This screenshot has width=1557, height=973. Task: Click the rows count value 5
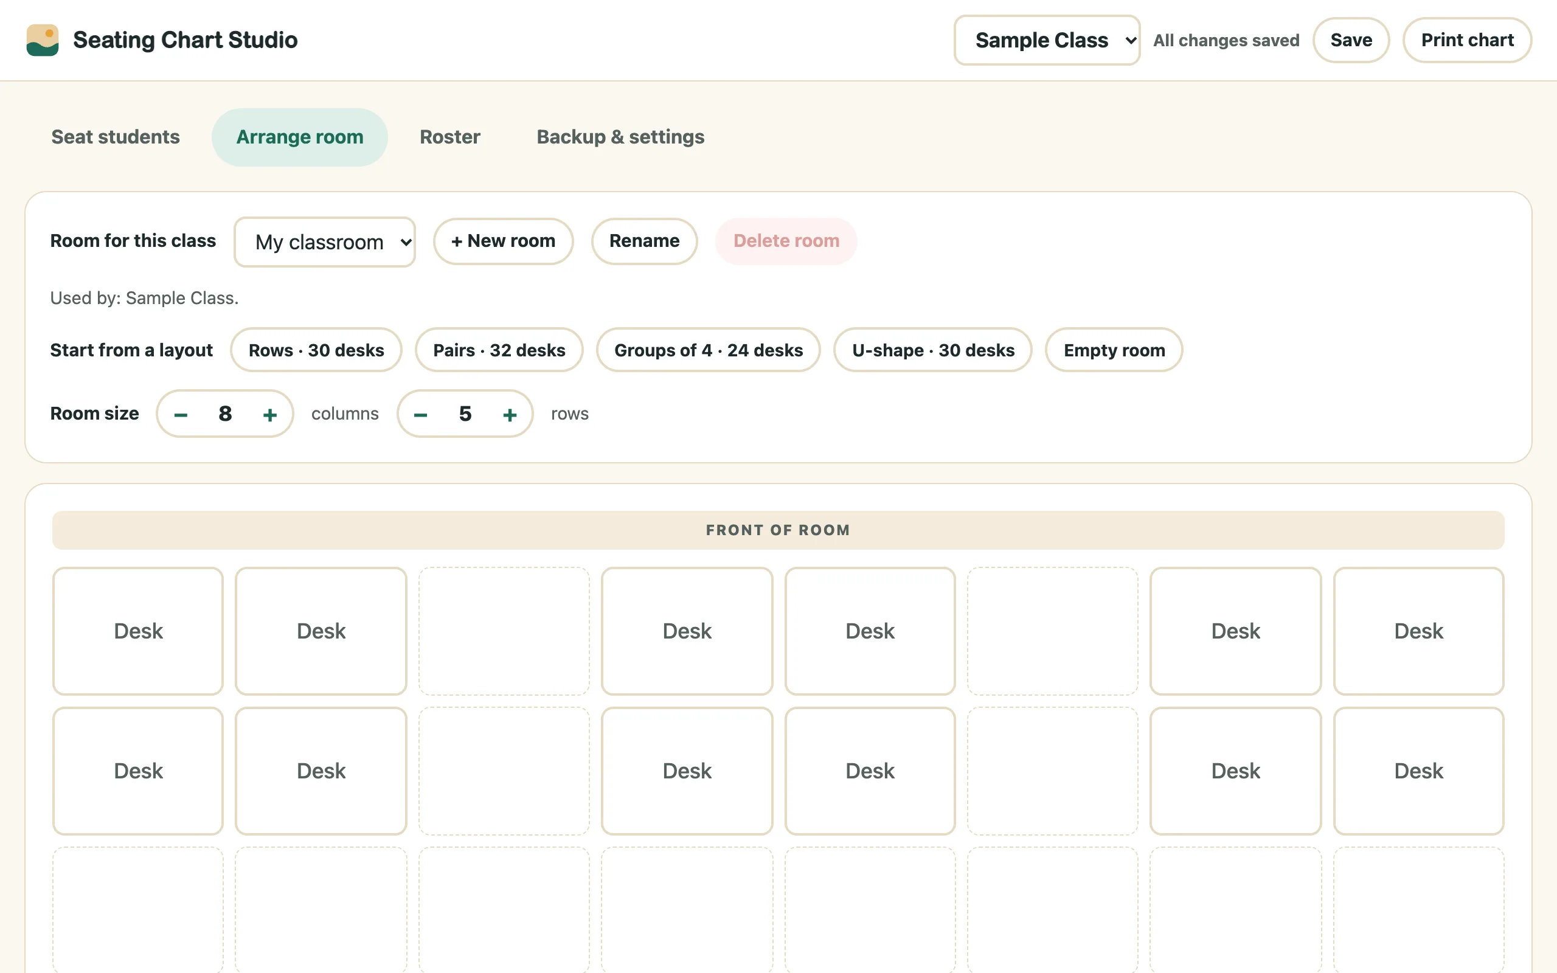pyautogui.click(x=465, y=414)
